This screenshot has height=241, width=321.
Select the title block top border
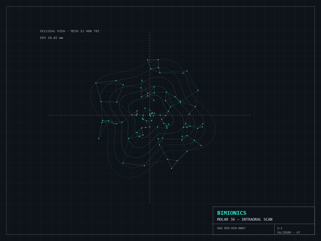coord(264,207)
